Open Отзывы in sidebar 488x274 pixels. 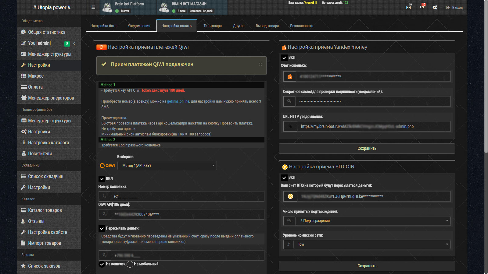click(x=49, y=221)
